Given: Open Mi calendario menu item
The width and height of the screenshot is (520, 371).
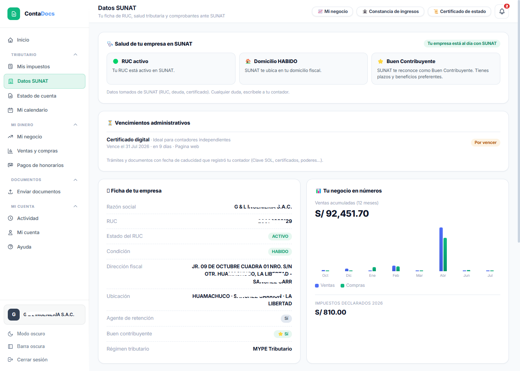Looking at the screenshot, I should point(45,110).
